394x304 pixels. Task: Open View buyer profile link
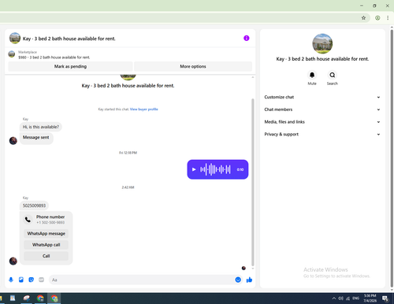(144, 109)
